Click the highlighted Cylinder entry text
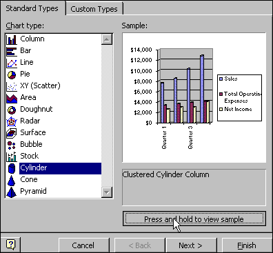Viewport: 273px width, 253px height. (34, 168)
